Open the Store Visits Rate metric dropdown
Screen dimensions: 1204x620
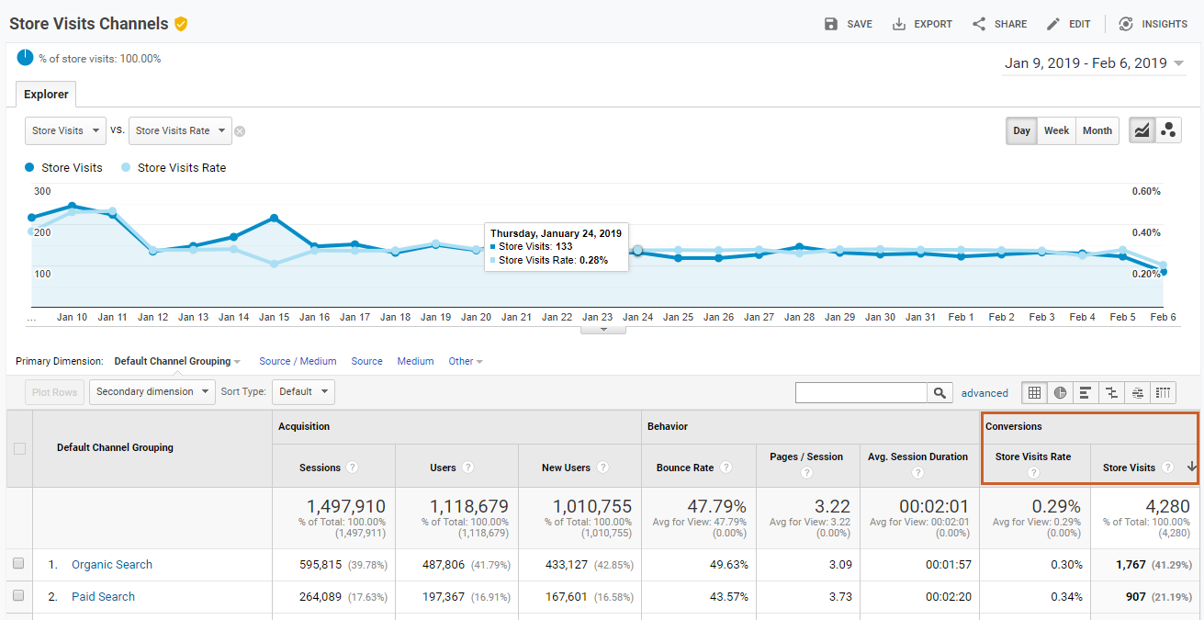[x=180, y=130]
